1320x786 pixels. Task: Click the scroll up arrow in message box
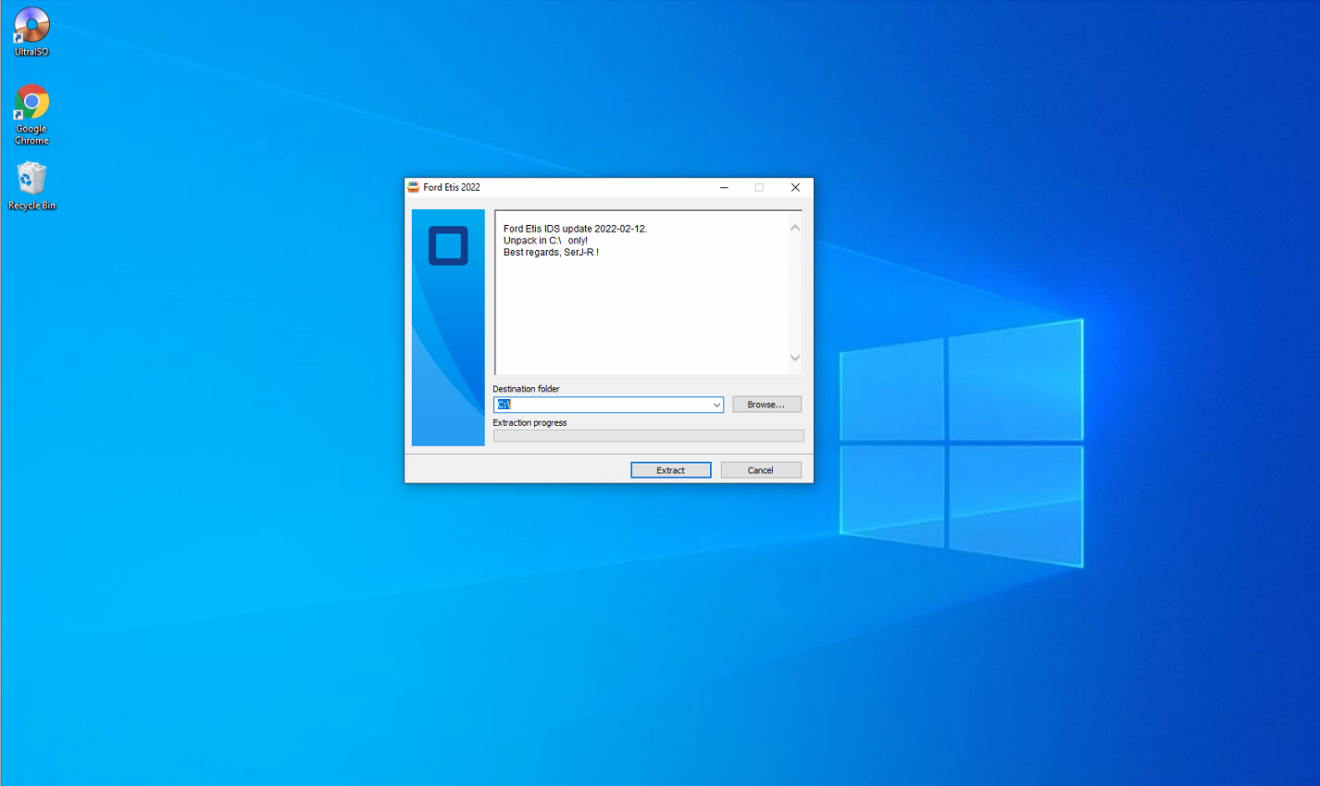tap(795, 228)
